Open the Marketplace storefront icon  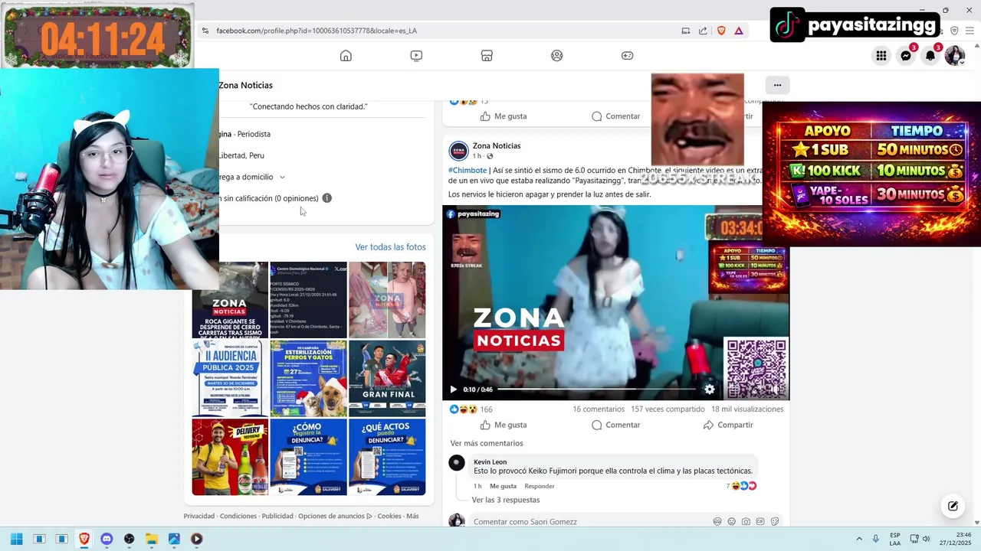487,55
